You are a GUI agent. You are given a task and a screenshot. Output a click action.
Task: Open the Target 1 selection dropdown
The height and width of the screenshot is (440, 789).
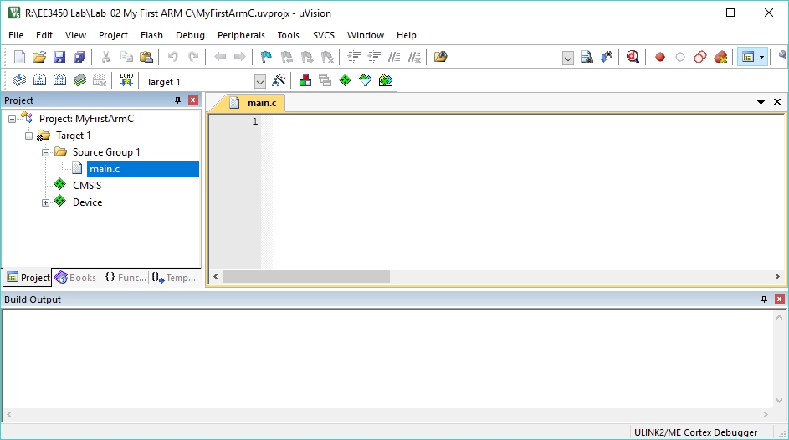point(259,81)
